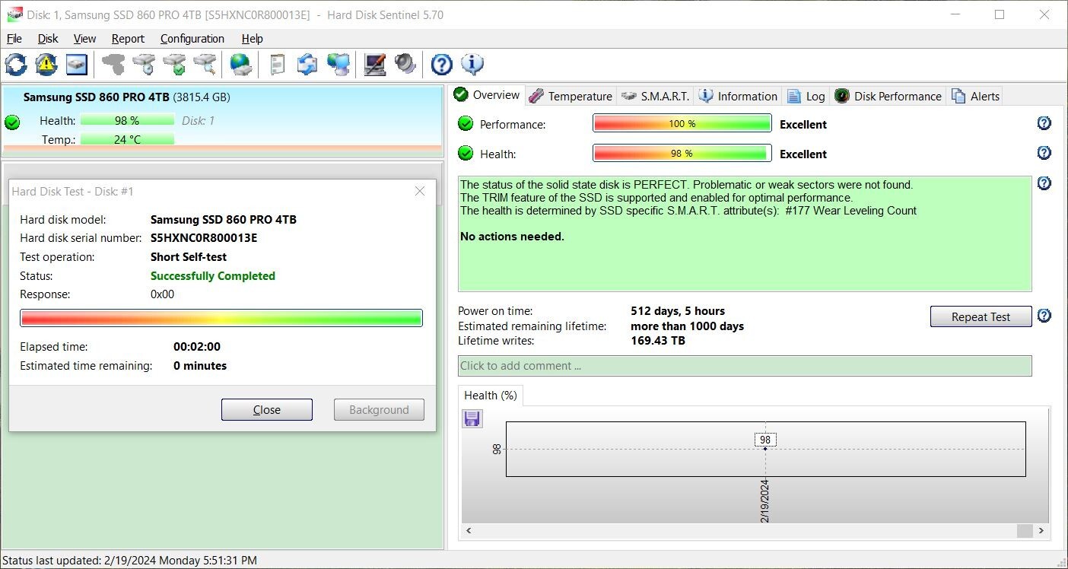This screenshot has width=1068, height=569.
Task: Click the Performance 100 % bar
Action: pyautogui.click(x=682, y=124)
